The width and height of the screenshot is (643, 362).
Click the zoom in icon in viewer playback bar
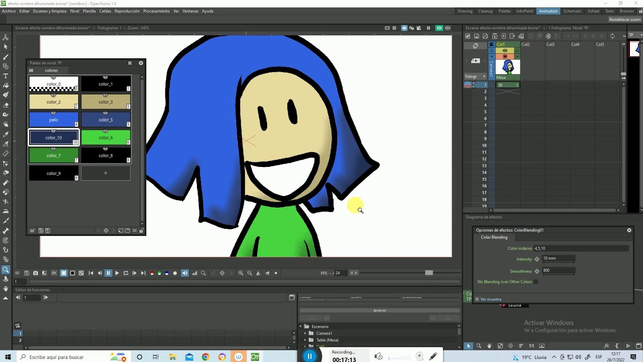[241, 273]
